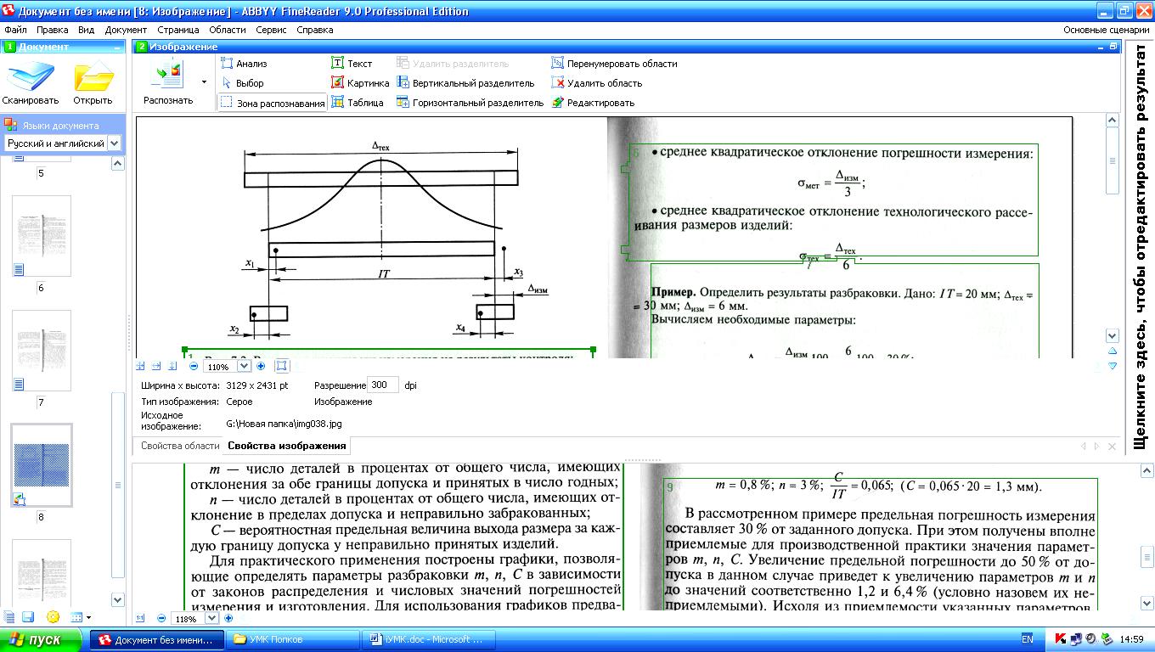Viewport: 1155px width, 652px height.
Task: Click the save floppy icon in pages panel
Action: (28, 617)
